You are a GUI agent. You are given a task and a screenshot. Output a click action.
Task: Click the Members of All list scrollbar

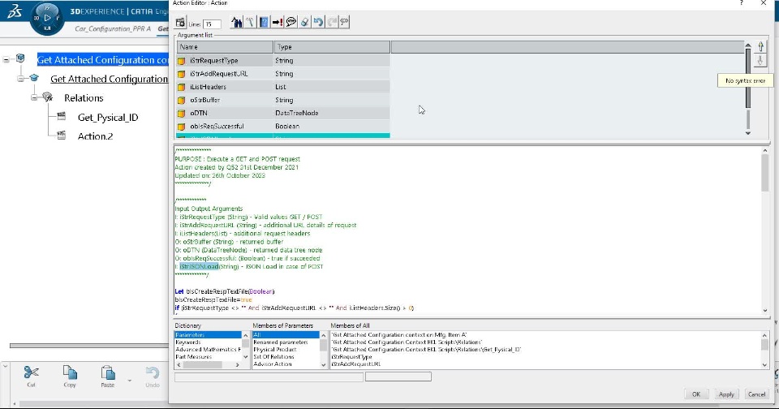(764, 350)
